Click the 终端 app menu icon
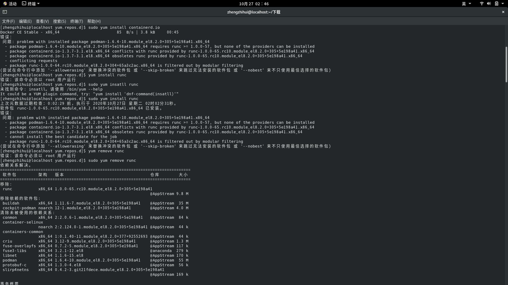 (x=24, y=4)
